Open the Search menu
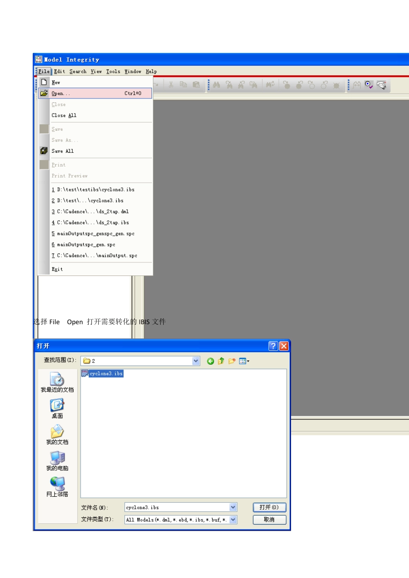 click(78, 71)
